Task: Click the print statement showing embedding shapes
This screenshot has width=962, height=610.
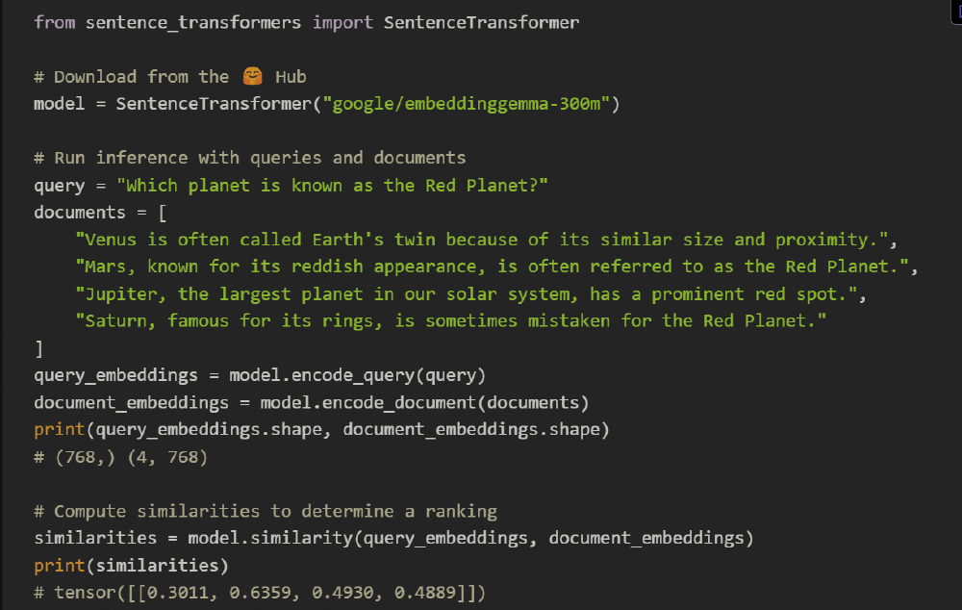Action: pos(321,429)
